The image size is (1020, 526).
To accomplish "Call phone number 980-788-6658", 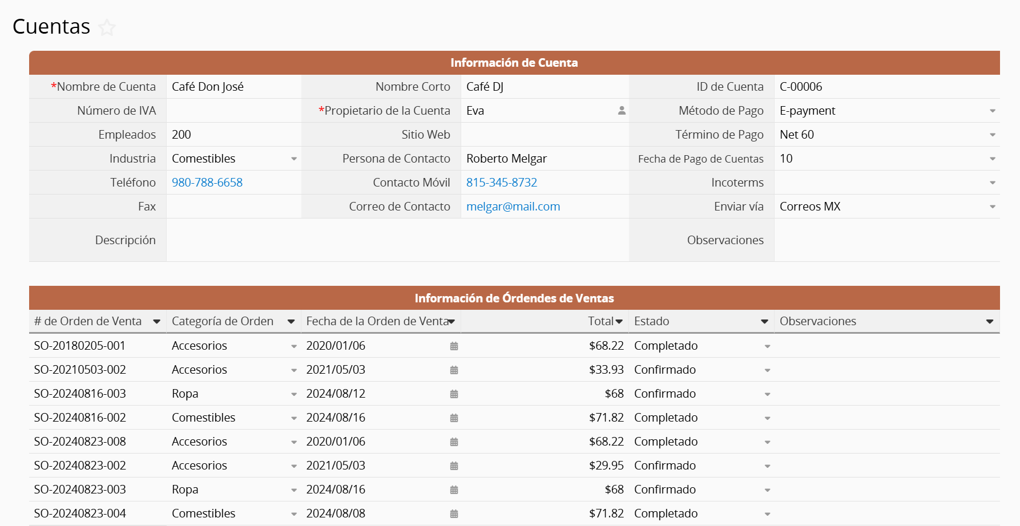I will pyautogui.click(x=207, y=183).
